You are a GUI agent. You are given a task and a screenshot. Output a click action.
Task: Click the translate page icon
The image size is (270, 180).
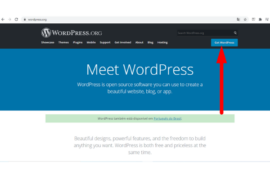(238, 19)
